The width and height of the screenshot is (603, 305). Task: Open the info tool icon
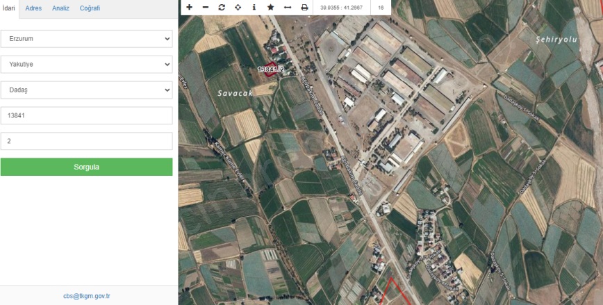(254, 7)
